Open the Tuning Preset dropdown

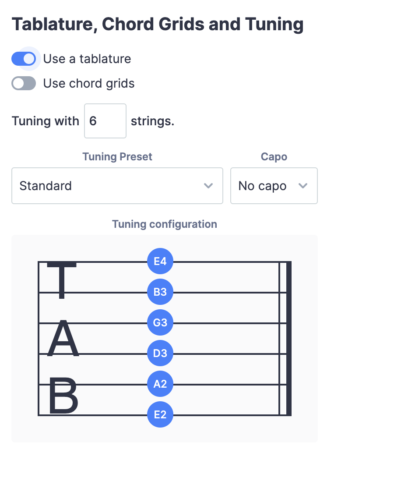117,186
